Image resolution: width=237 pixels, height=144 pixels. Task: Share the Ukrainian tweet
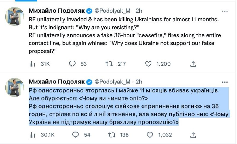[193, 135]
